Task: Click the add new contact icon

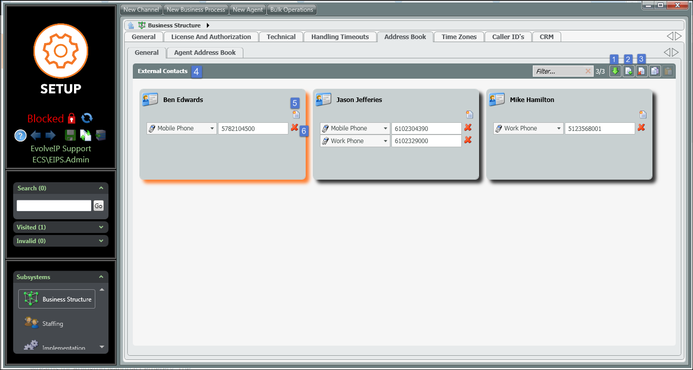Action: [629, 72]
